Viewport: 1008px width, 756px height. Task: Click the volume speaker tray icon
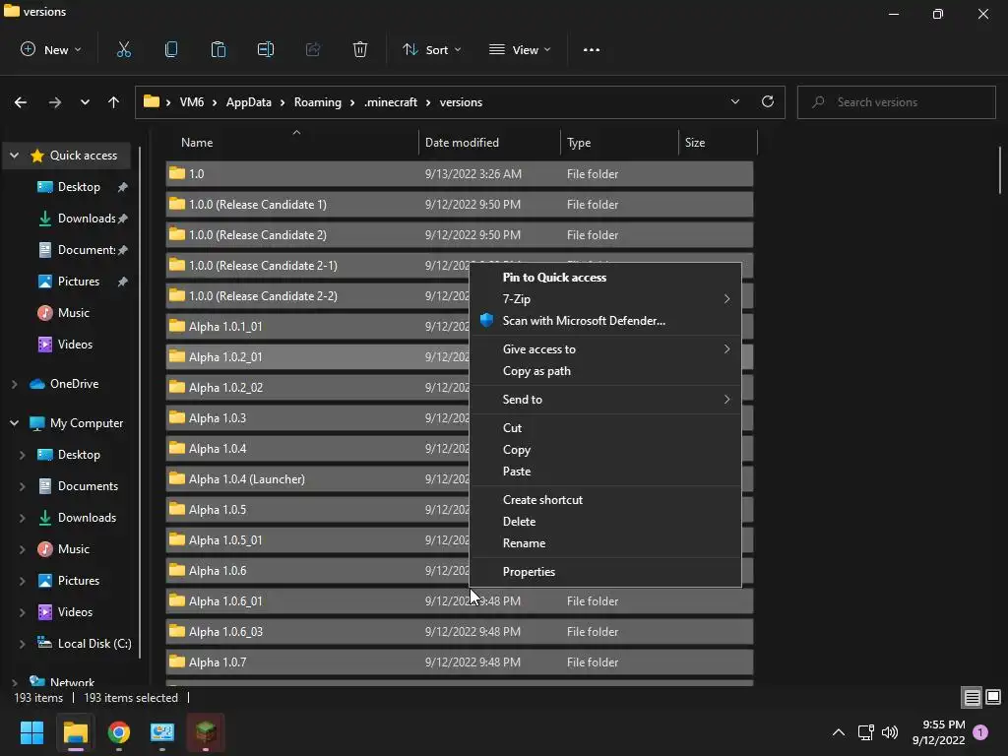click(x=890, y=732)
